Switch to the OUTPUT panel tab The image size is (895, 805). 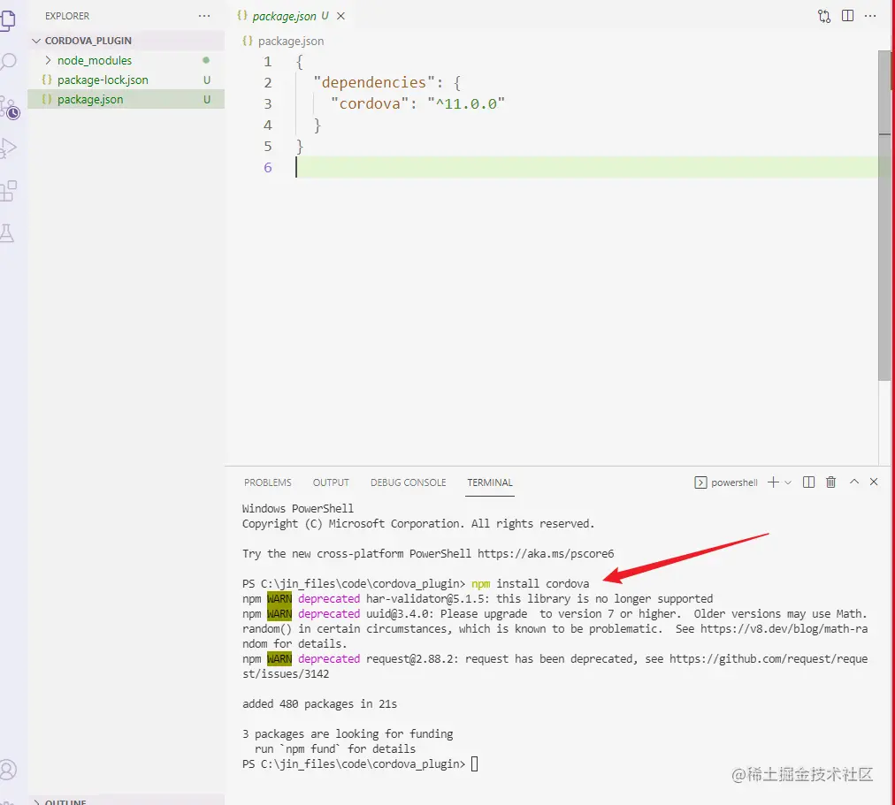(x=331, y=482)
